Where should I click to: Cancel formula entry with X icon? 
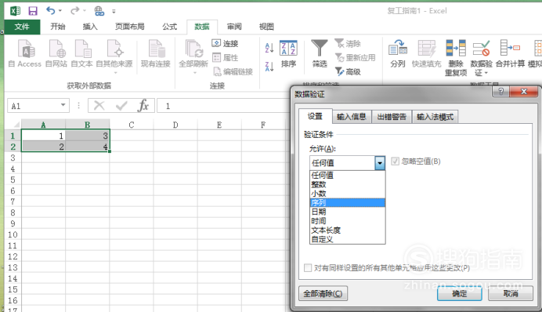(x=99, y=106)
